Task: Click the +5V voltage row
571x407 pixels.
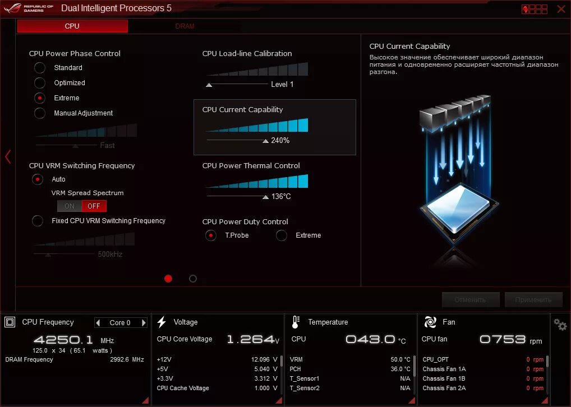Action: (217, 369)
